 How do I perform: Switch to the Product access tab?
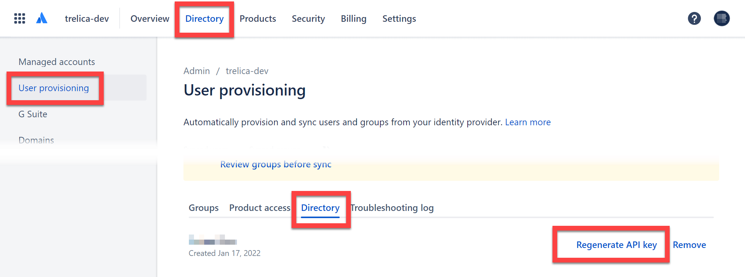[259, 208]
